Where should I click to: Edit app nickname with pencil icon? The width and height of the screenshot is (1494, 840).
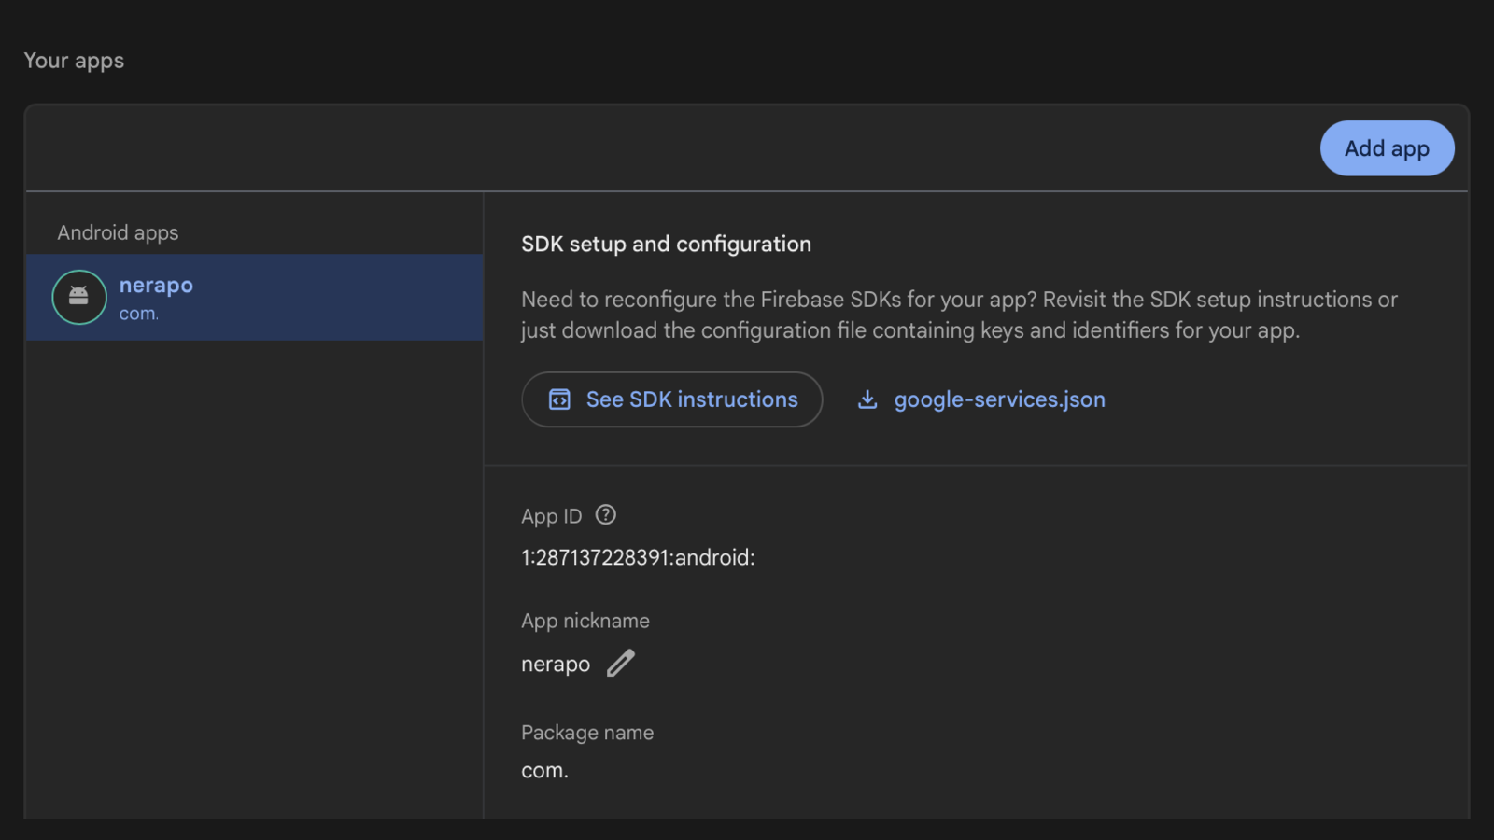pyautogui.click(x=621, y=663)
